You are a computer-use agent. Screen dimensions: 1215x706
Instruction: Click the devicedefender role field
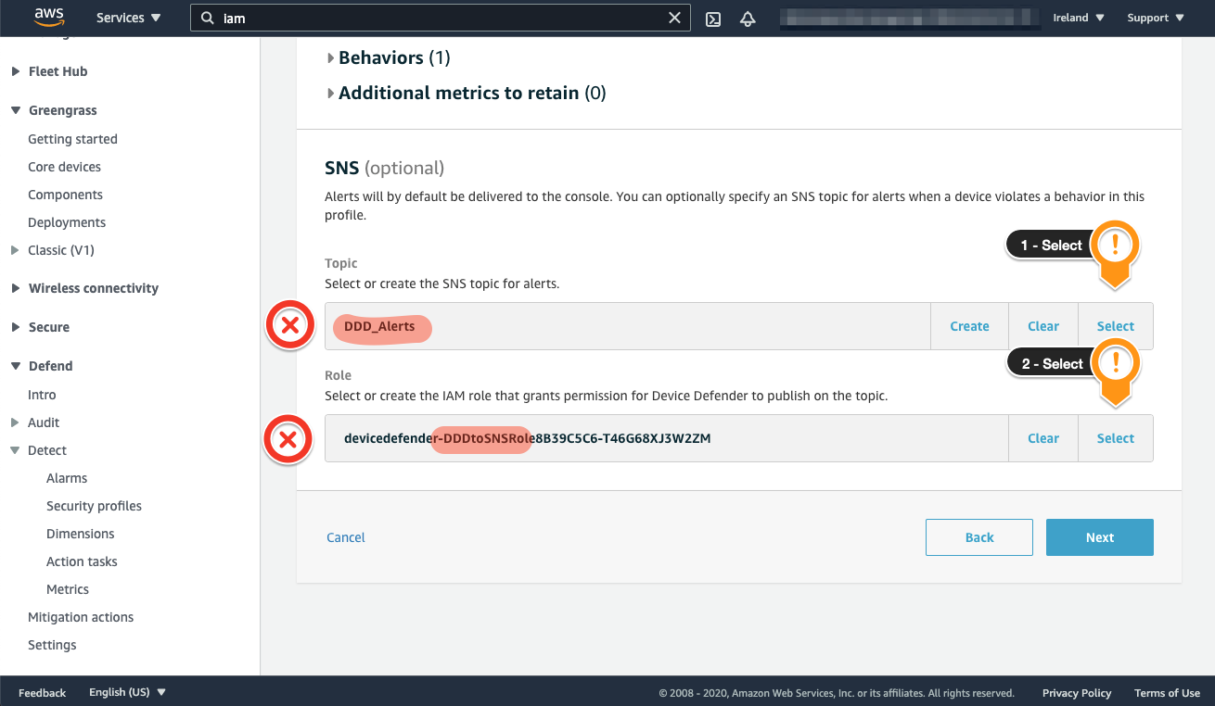[x=667, y=438]
